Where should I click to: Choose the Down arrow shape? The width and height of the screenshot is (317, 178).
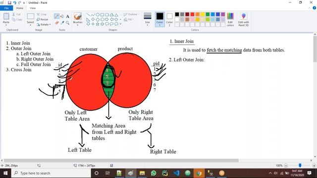tap(88, 24)
